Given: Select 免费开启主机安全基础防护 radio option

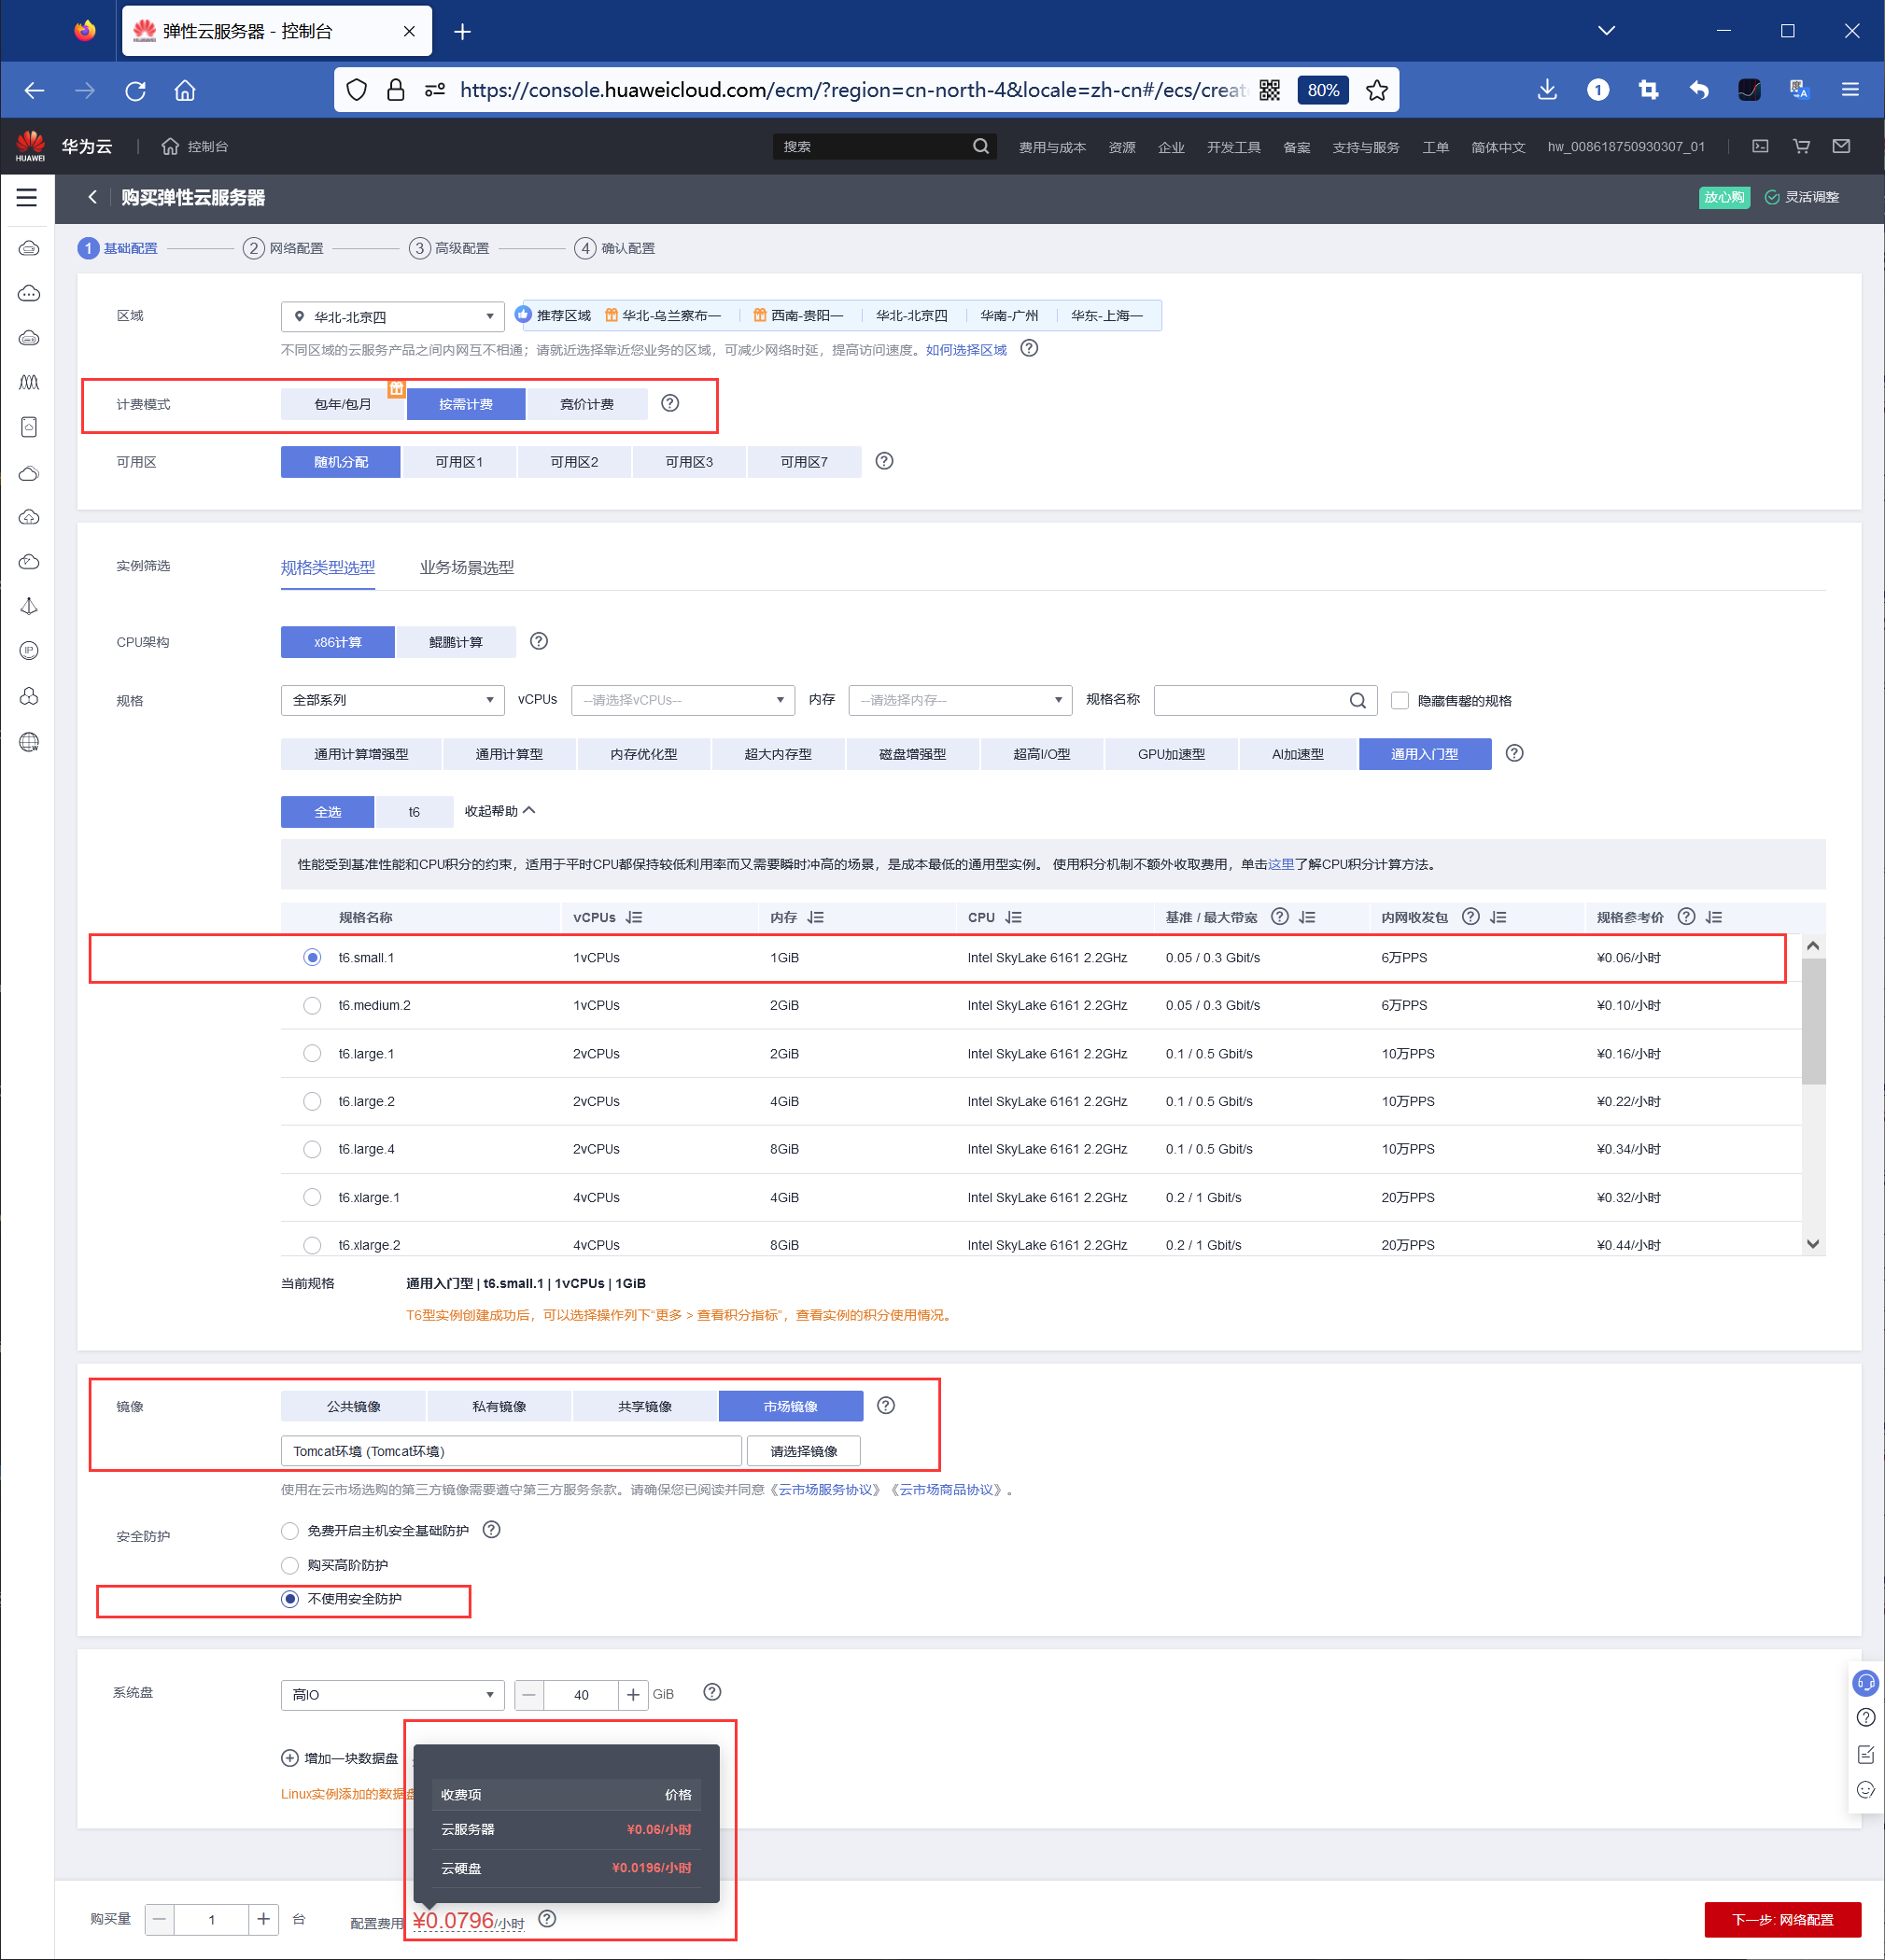Looking at the screenshot, I should pyautogui.click(x=290, y=1531).
